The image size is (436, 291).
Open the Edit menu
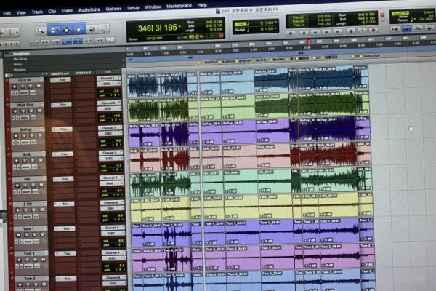click(7, 13)
